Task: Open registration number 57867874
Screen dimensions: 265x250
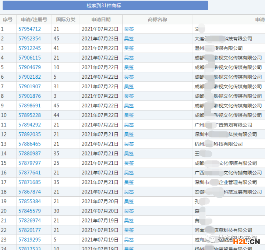Action: pos(29,192)
